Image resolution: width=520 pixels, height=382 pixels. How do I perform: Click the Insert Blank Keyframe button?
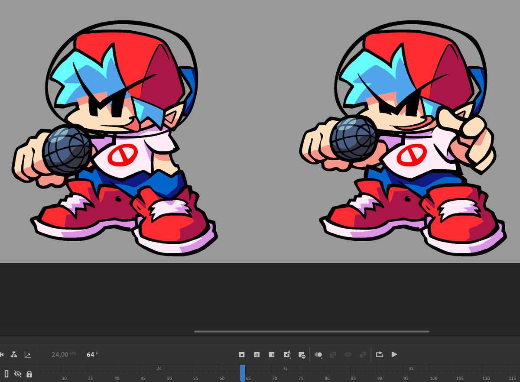tap(257, 354)
